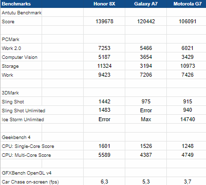
Task: Click the Benchmarks column header
Action: point(16,4)
